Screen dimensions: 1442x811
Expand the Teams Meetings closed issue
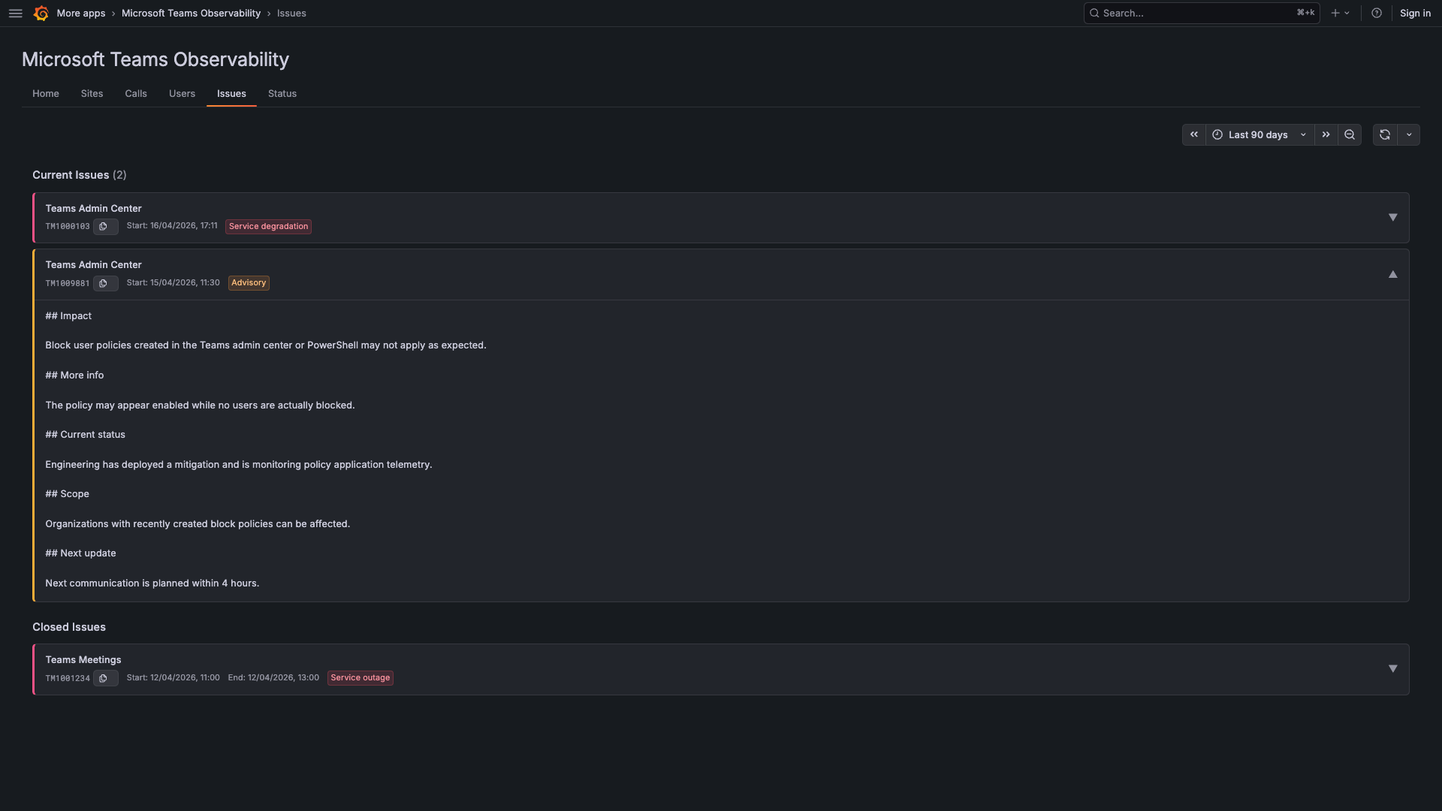[1392, 669]
